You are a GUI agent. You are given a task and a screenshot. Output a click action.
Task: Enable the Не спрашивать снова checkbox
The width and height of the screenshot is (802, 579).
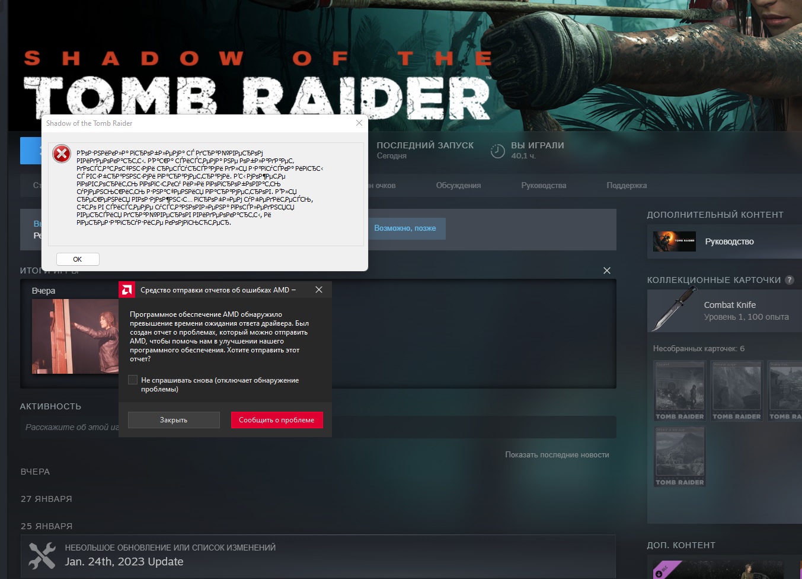coord(133,380)
